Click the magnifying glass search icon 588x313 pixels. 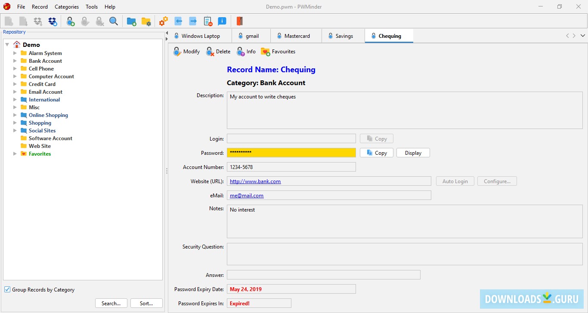114,21
